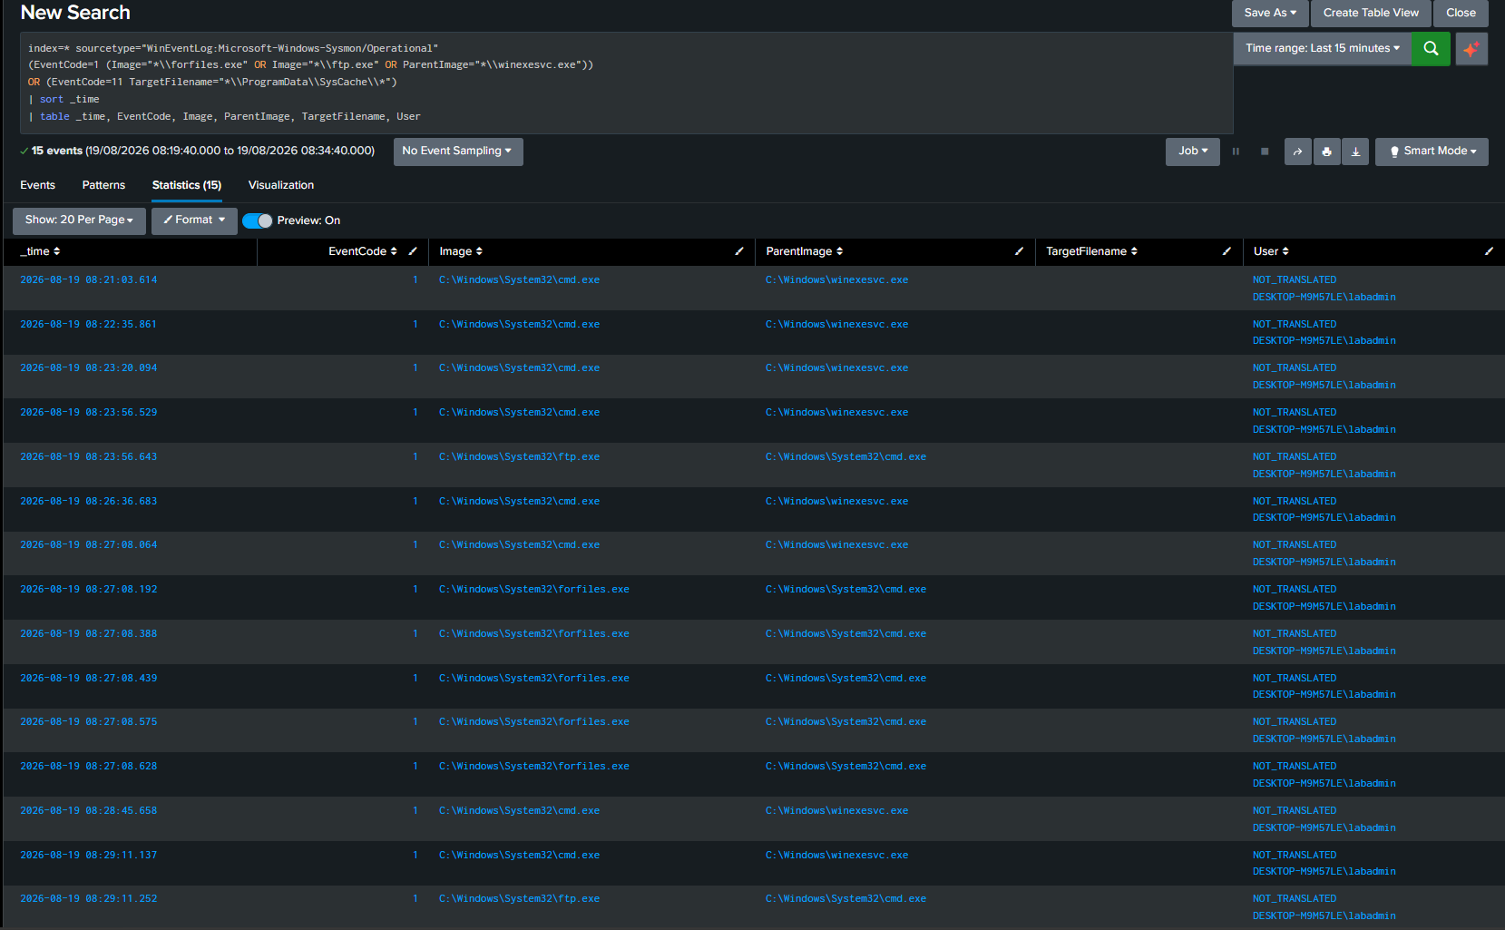Sort by the EventCode column header
Viewport: 1505px width, 930px height.
point(363,251)
